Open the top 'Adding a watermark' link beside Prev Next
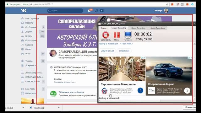 click(108, 44)
